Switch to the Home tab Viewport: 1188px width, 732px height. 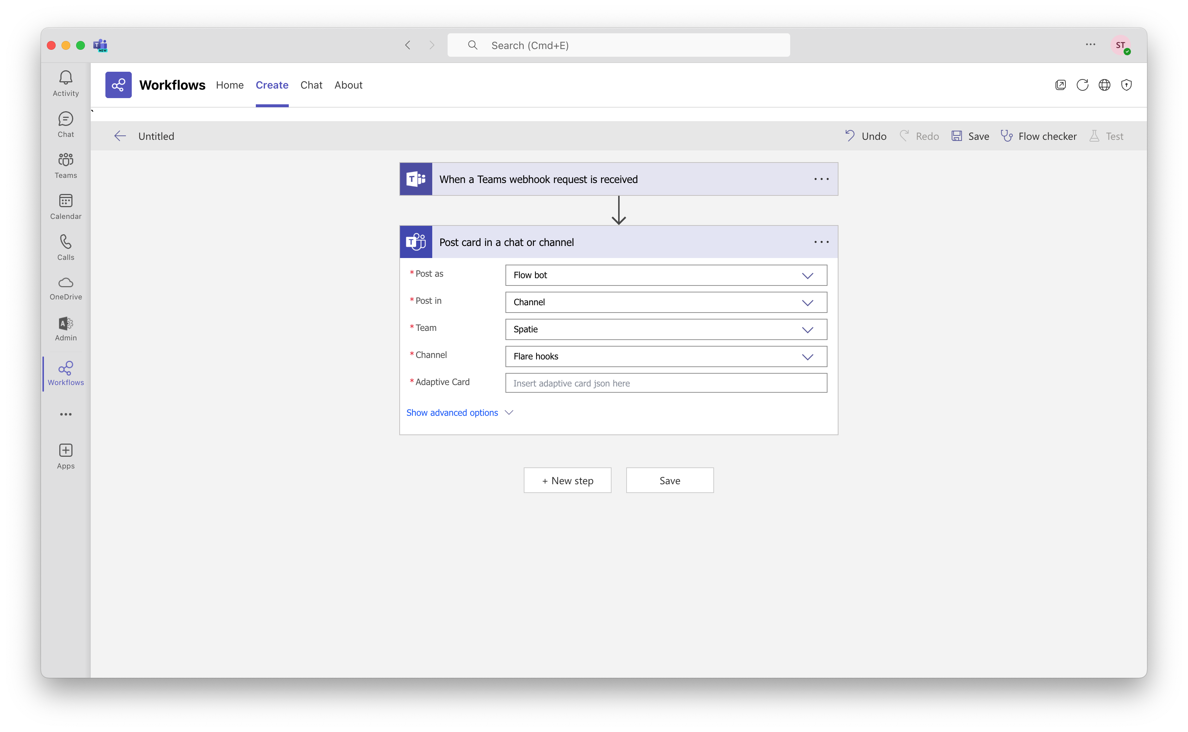(229, 85)
